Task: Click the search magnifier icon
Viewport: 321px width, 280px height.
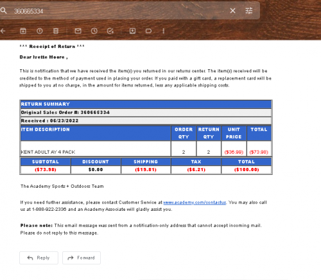Action: click(x=3, y=10)
